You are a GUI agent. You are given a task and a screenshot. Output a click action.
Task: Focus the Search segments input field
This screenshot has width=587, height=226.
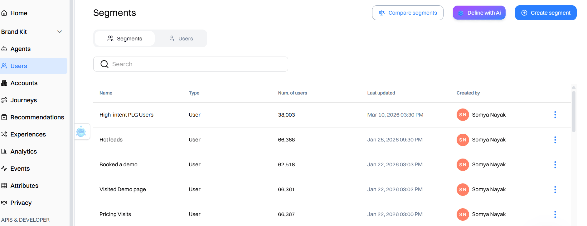click(191, 64)
